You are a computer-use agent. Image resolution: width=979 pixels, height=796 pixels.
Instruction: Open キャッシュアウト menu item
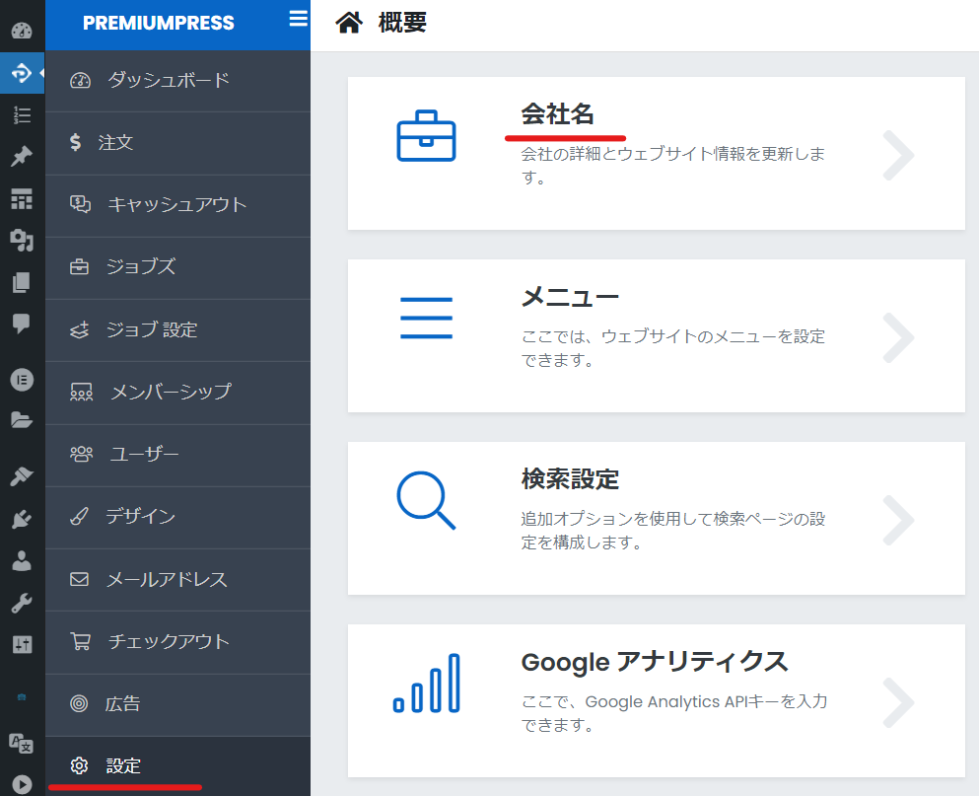[x=177, y=205]
